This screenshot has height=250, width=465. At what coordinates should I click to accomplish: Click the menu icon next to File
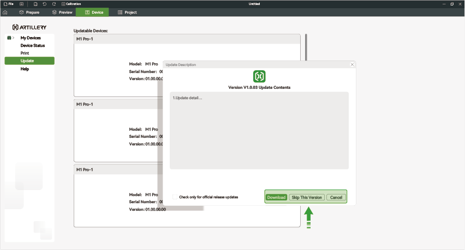21,4
